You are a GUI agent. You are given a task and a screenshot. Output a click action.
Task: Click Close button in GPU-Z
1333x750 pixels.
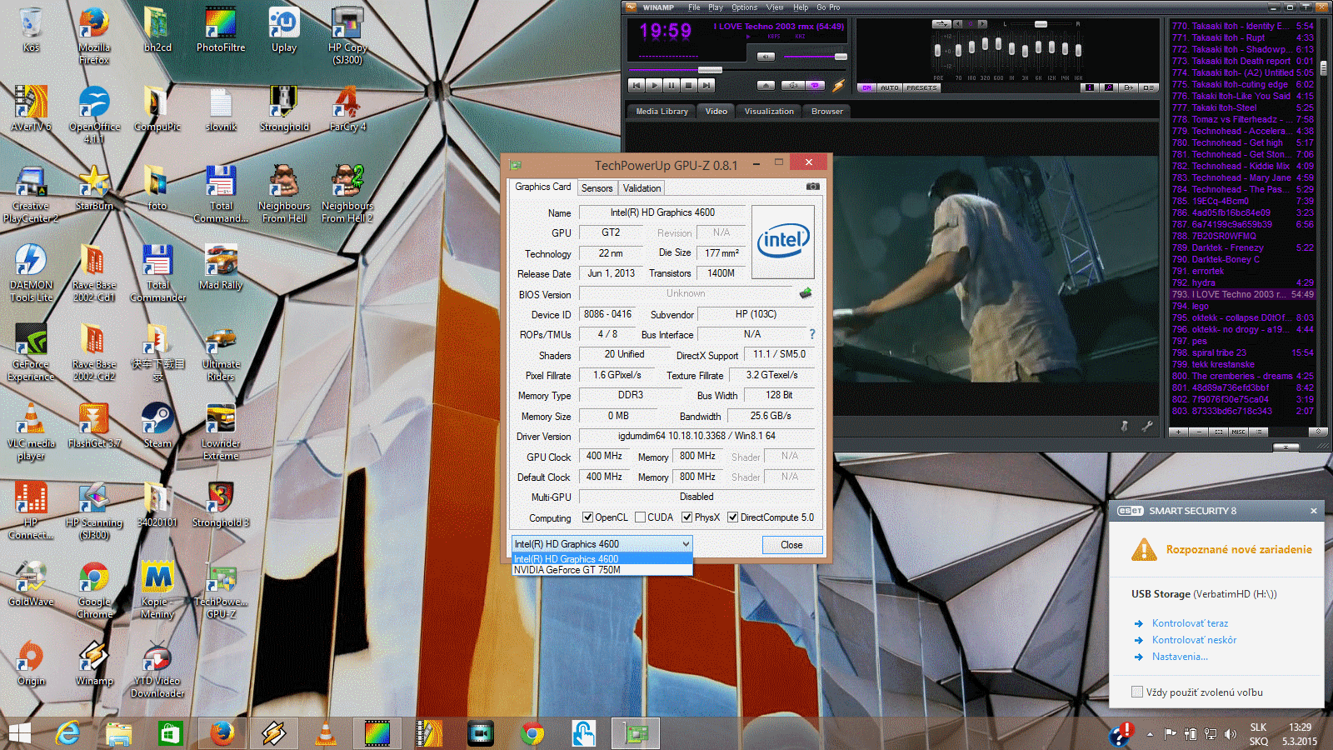pyautogui.click(x=791, y=545)
